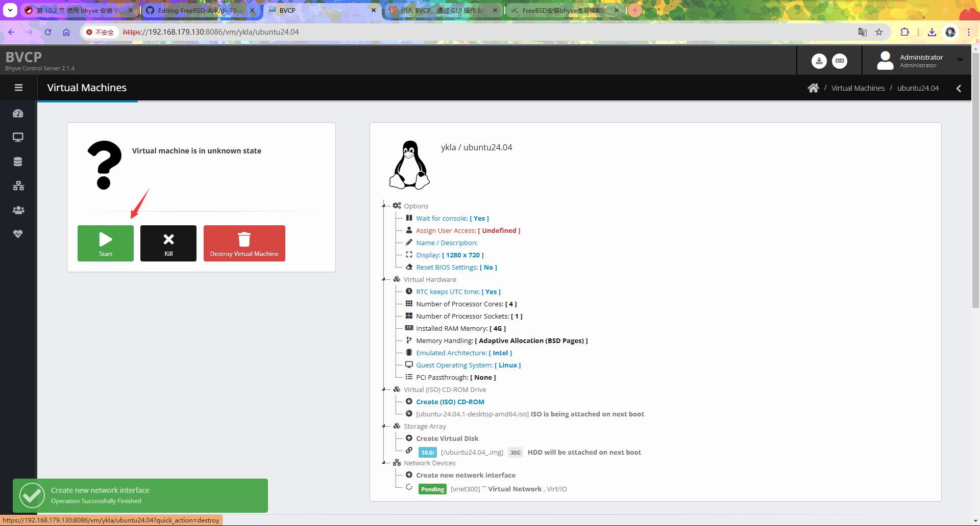Reload the page
Screen dimensions: 980x526
(48, 32)
